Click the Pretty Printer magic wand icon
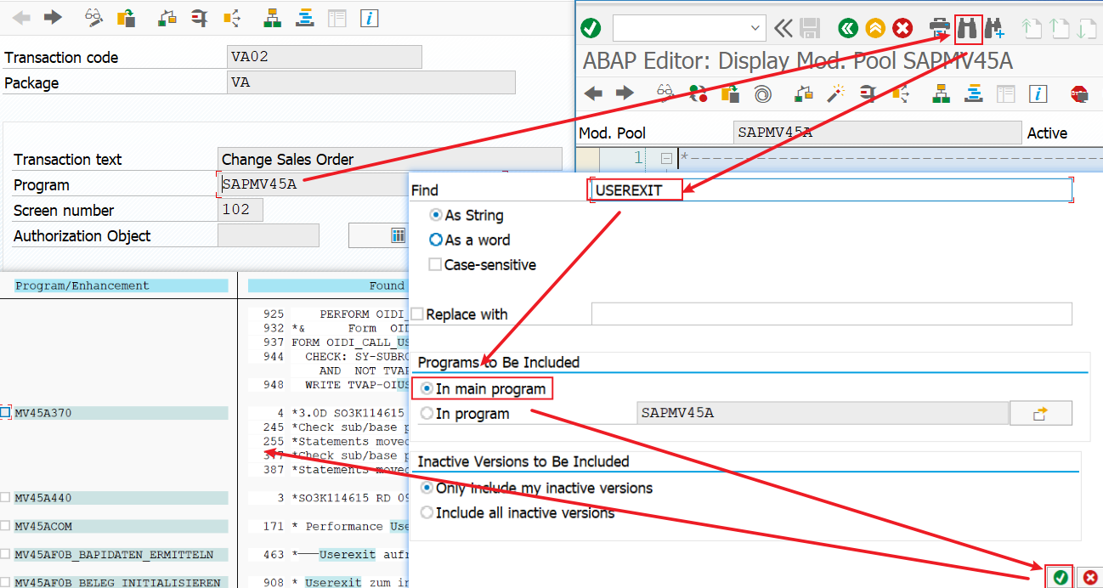This screenshot has width=1103, height=588. tap(837, 93)
